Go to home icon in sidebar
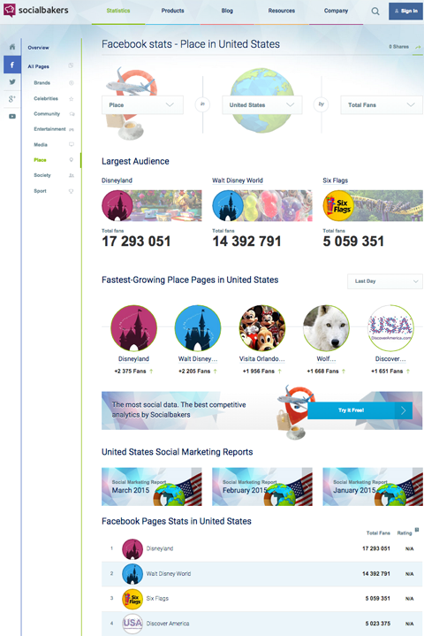424x636 pixels. [x=12, y=47]
